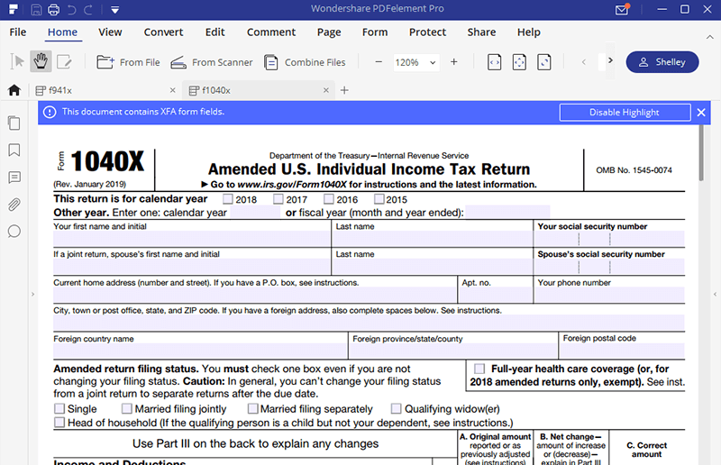Open the 120% zoom level dropdown

(x=415, y=62)
